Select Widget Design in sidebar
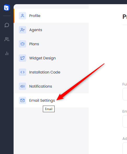The image size is (127, 154). click(51, 58)
